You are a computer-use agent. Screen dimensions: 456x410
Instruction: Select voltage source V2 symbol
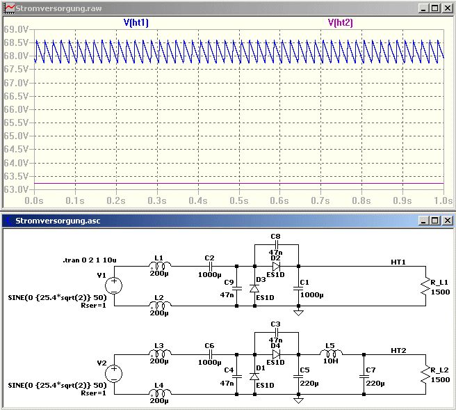114,374
